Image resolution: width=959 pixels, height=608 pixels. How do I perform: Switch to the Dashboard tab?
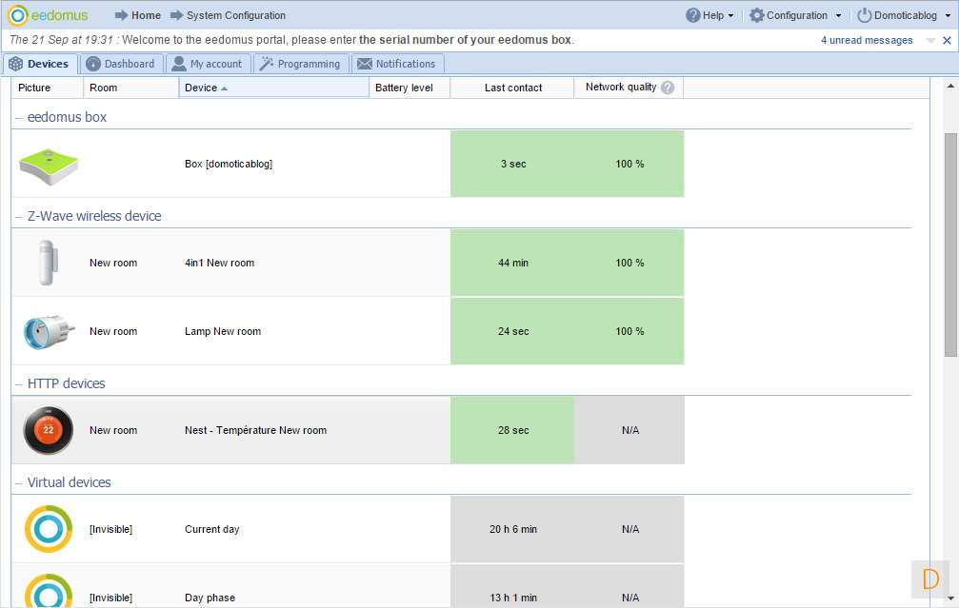[x=120, y=64]
